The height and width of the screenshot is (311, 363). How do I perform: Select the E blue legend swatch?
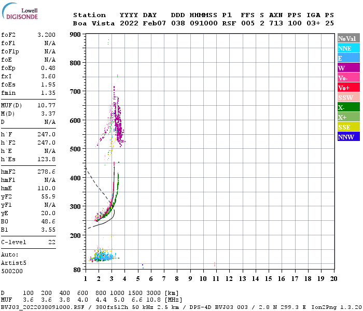[348, 58]
